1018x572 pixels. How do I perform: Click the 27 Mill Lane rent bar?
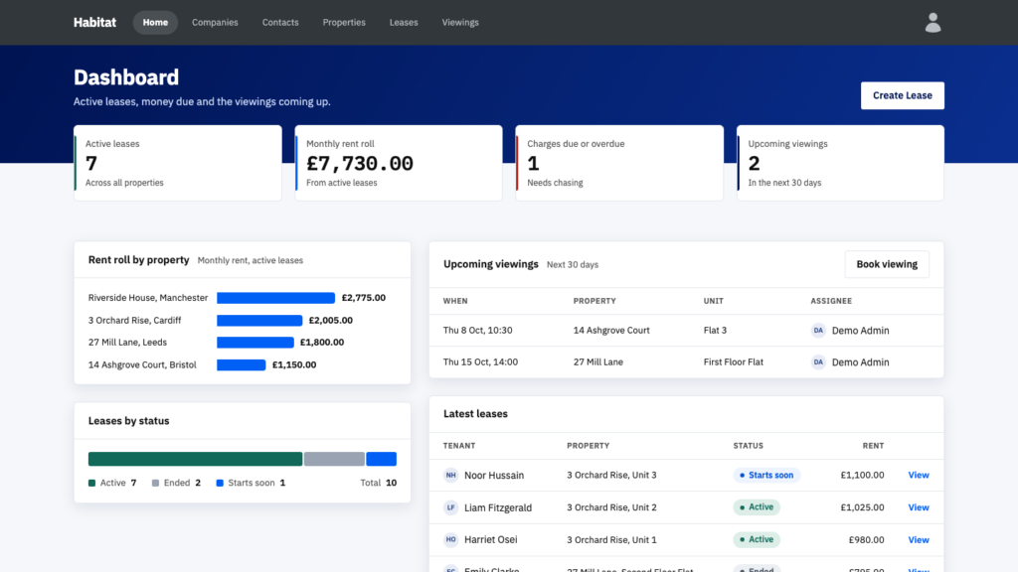click(255, 343)
